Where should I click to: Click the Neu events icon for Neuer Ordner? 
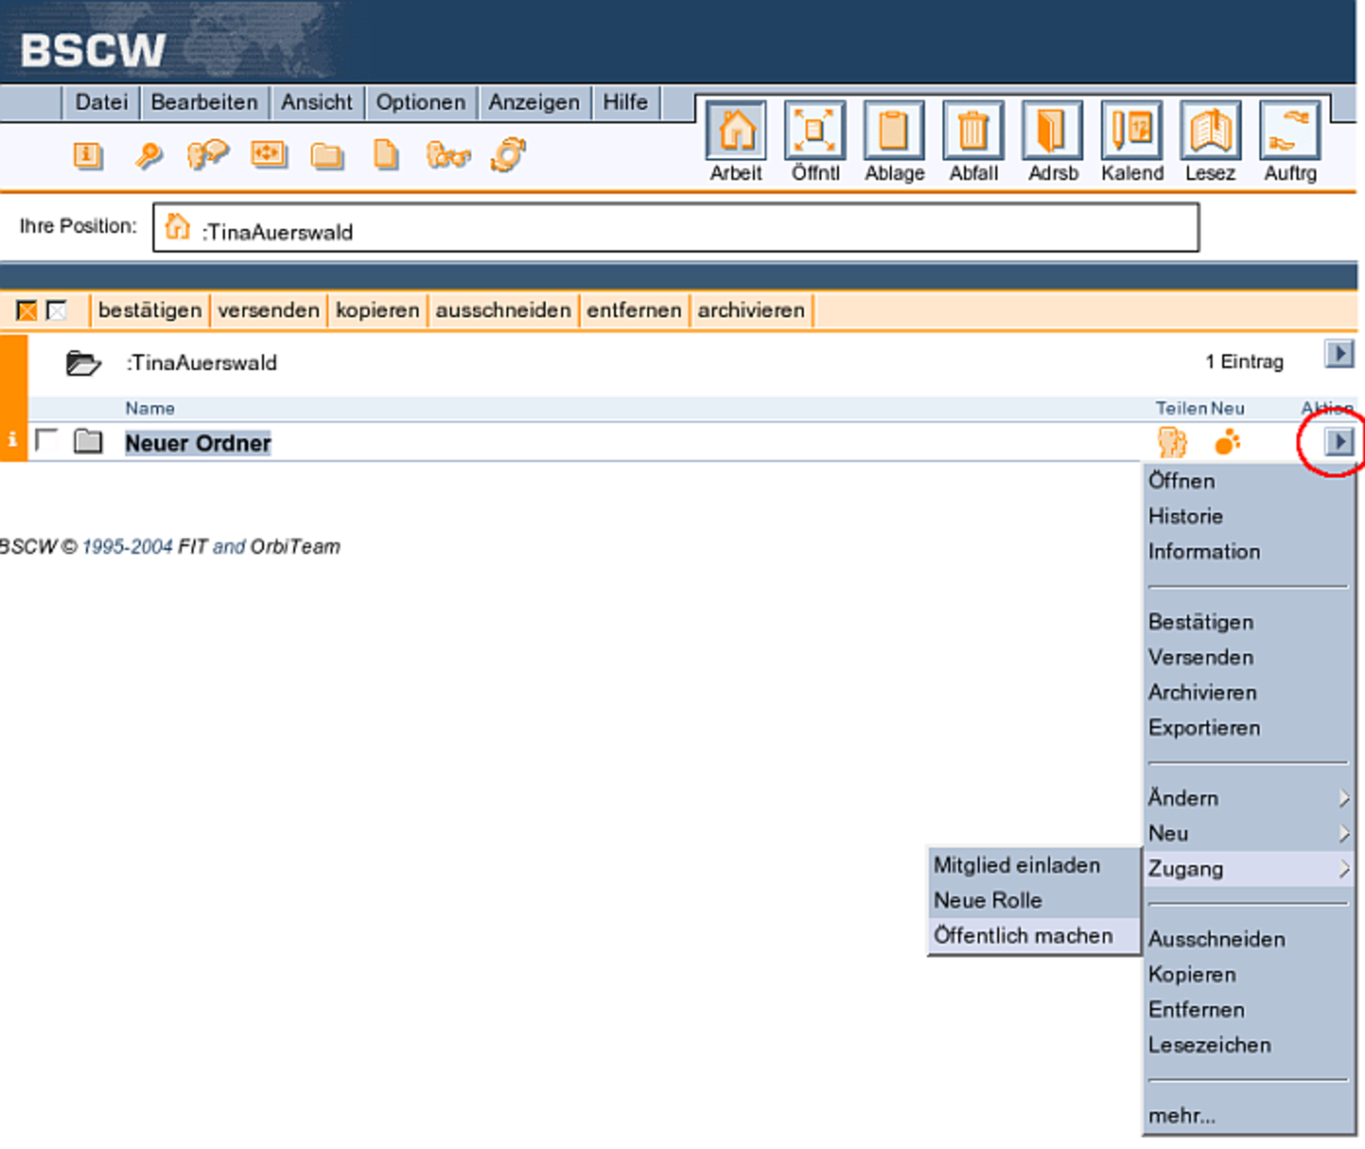(1228, 442)
